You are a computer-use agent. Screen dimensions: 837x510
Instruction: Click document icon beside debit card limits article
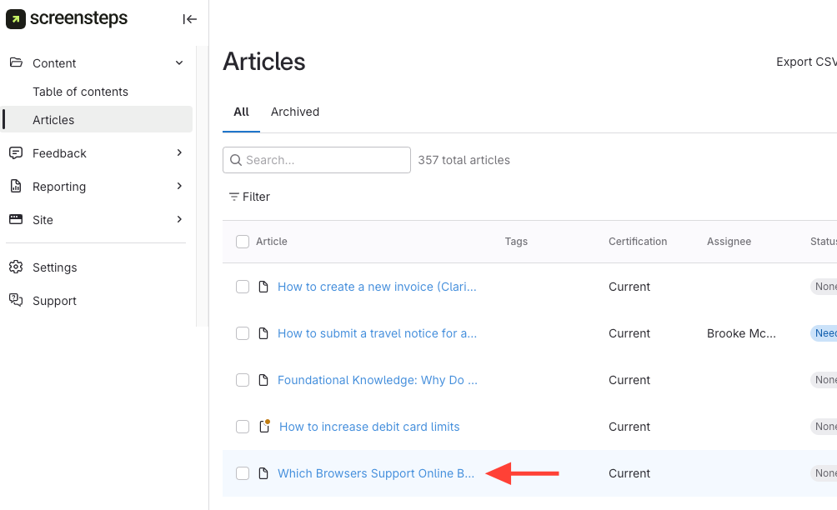[x=264, y=427]
